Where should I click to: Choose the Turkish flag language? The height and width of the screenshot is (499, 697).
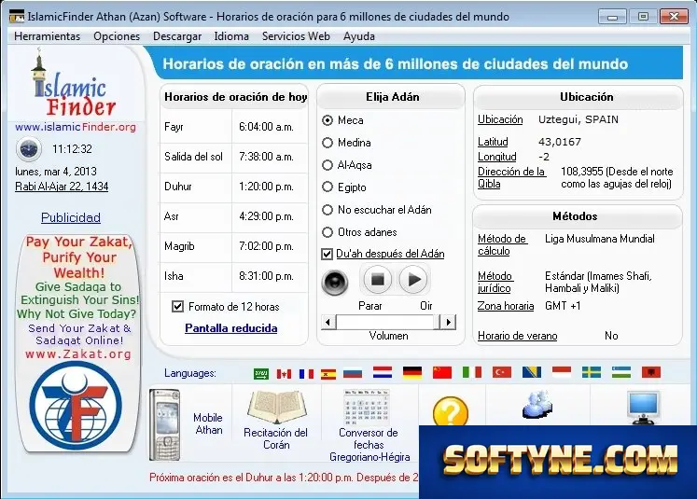502,372
